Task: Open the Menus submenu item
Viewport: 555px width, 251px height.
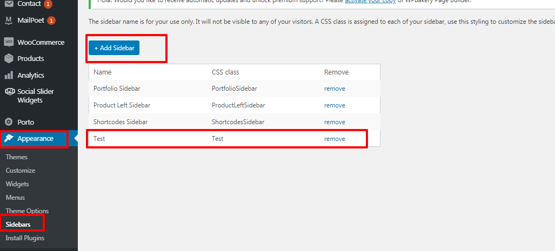Action: [15, 197]
